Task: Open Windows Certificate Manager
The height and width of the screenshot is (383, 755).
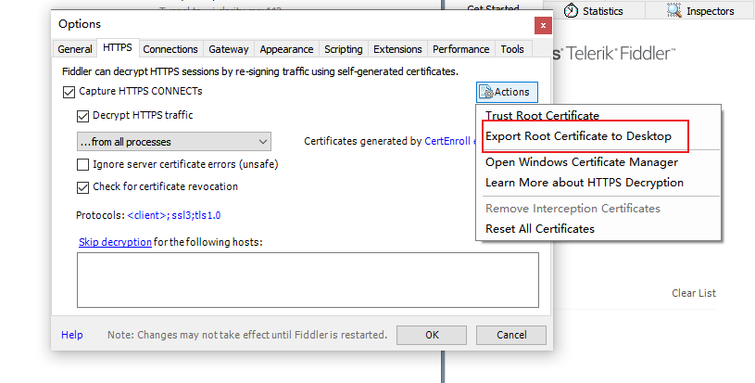Action: tap(582, 162)
